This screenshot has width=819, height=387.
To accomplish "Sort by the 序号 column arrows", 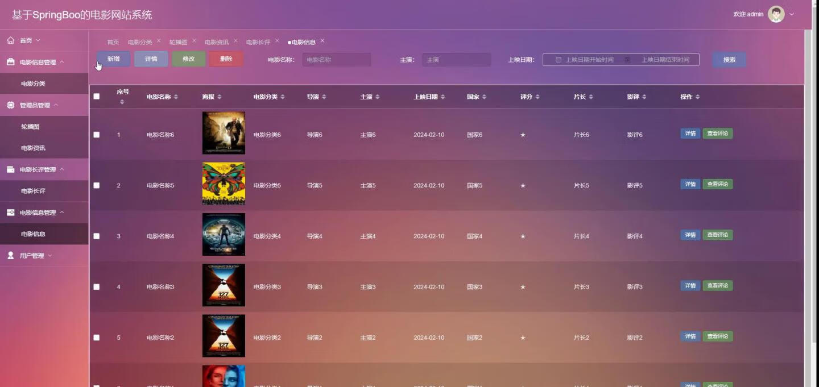I will (x=122, y=102).
